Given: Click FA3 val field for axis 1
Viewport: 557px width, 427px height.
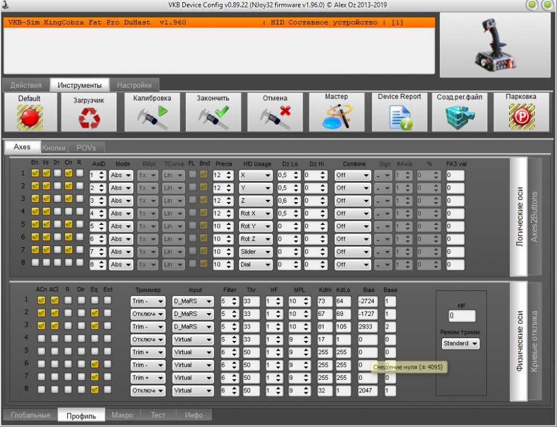Looking at the screenshot, I should coord(456,175).
